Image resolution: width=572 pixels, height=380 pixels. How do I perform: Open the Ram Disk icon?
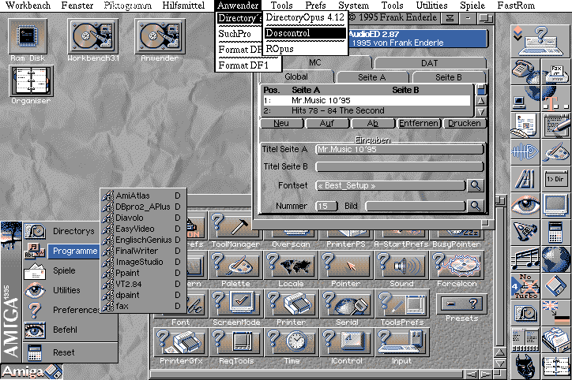[x=28, y=36]
